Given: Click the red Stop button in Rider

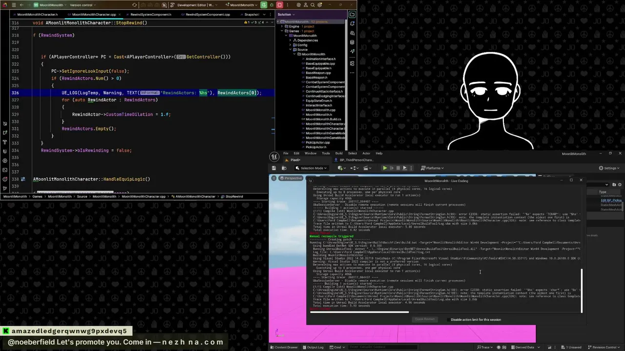Looking at the screenshot, I should click(279, 5).
